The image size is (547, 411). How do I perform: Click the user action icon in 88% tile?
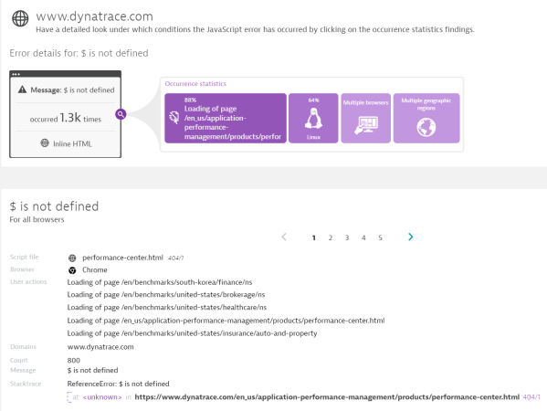click(174, 117)
